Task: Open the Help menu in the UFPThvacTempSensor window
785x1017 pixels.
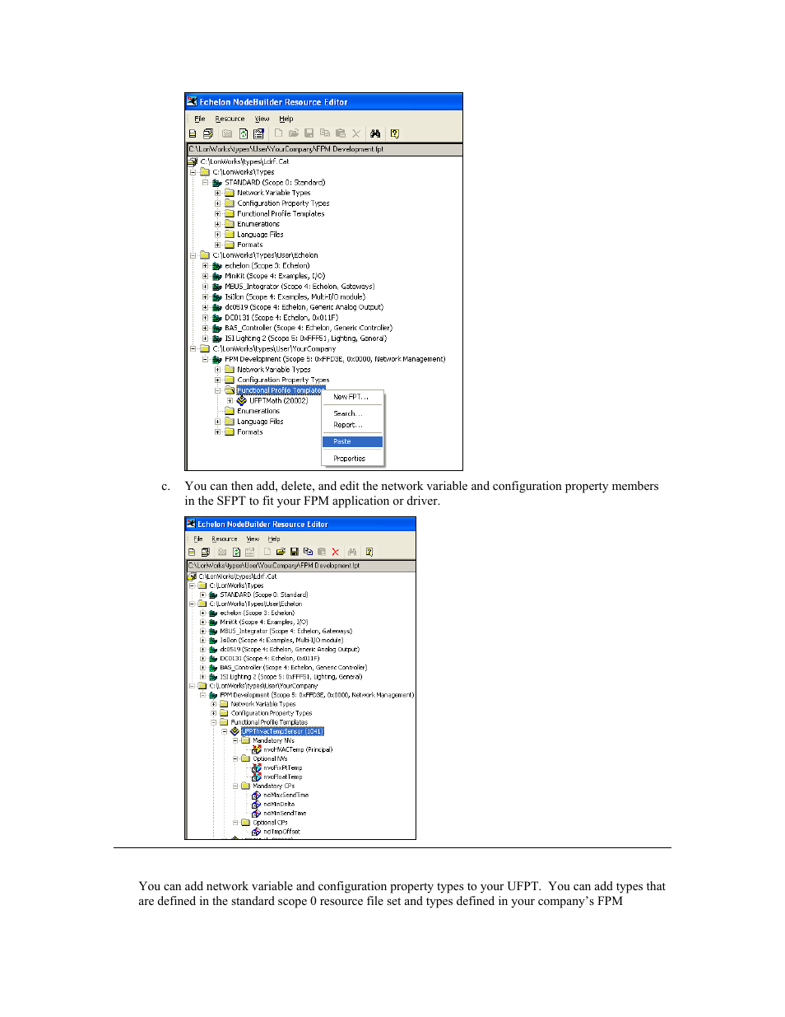Action: 274,539
